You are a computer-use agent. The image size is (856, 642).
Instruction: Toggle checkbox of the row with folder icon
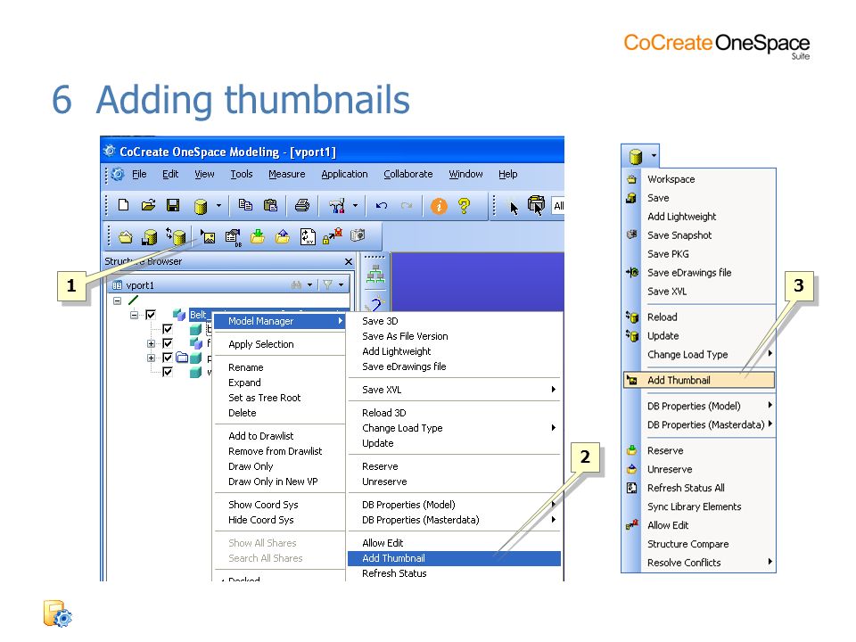pos(168,358)
